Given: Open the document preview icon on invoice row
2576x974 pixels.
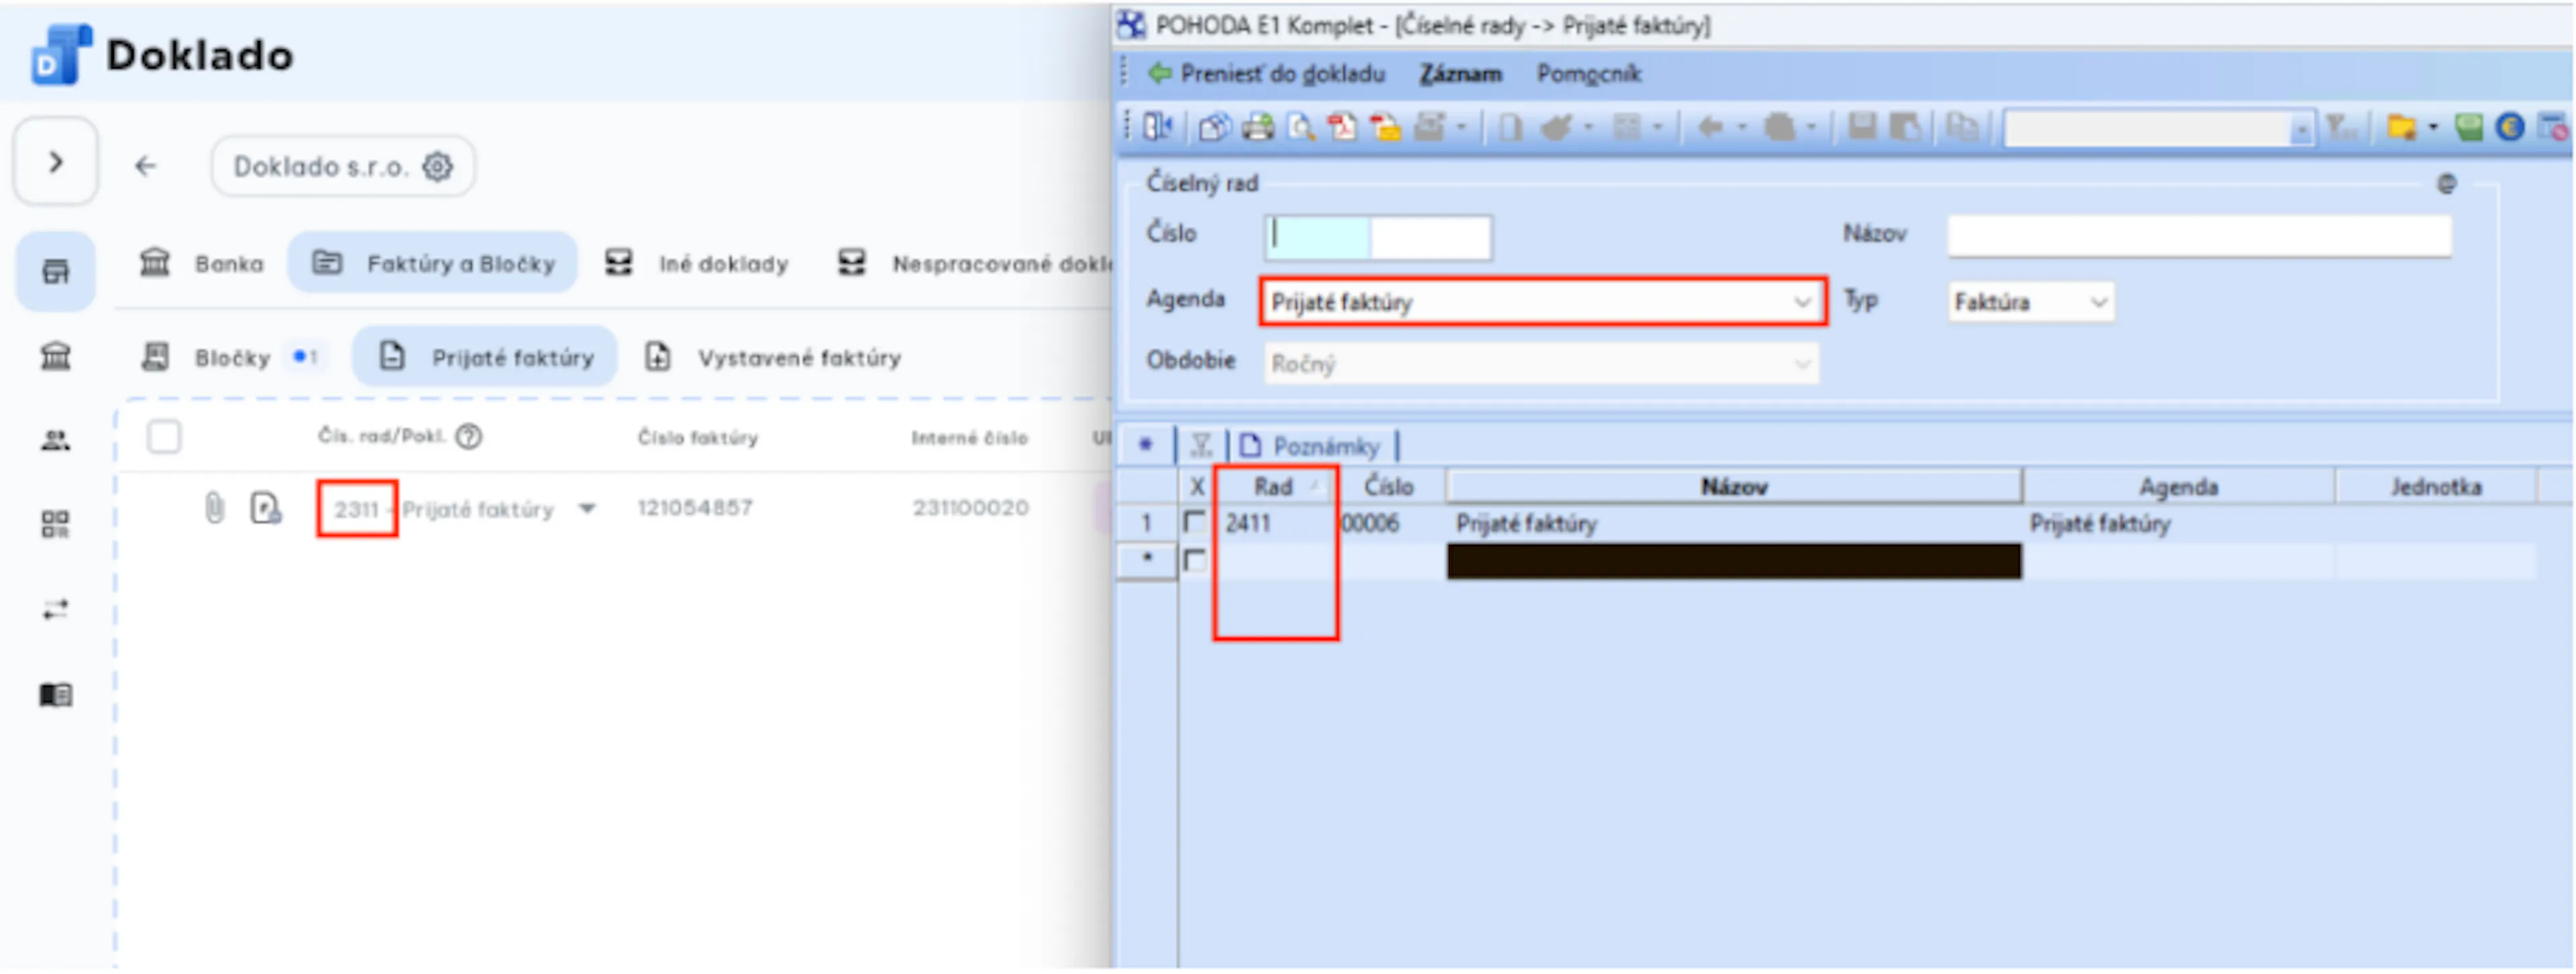Looking at the screenshot, I should pos(265,508).
